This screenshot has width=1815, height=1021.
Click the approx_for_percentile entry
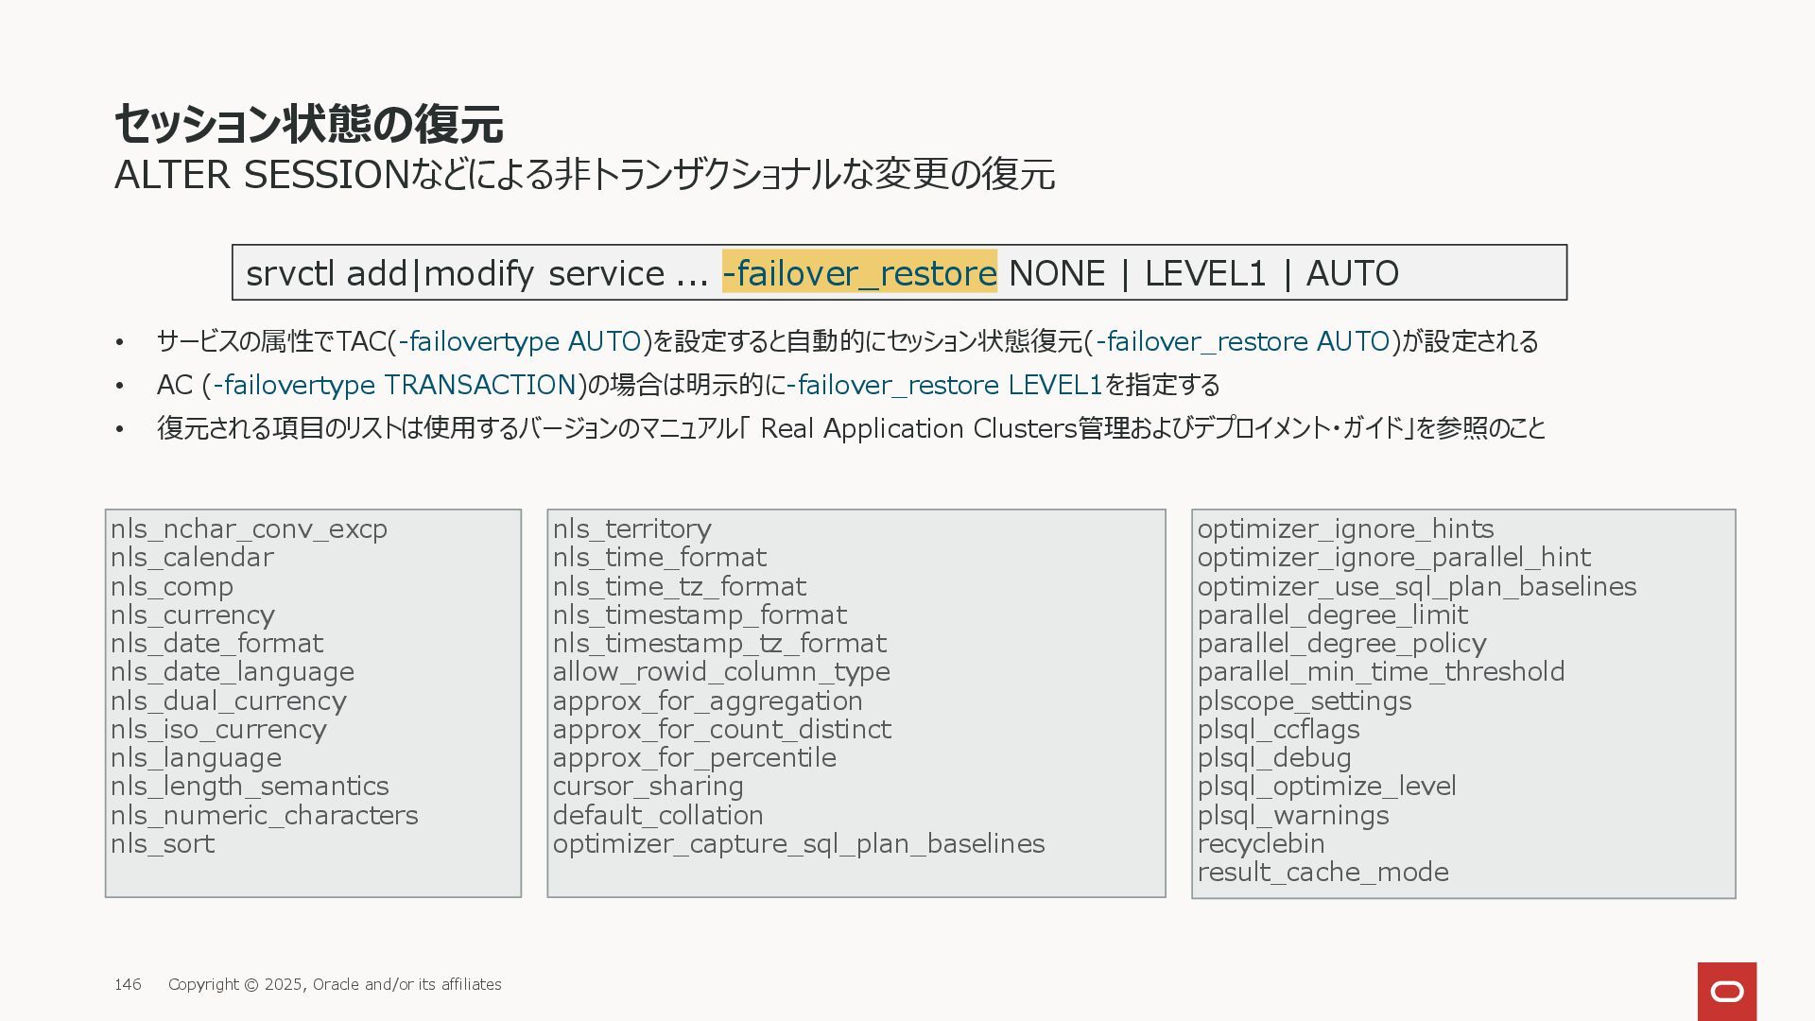pyautogui.click(x=695, y=758)
